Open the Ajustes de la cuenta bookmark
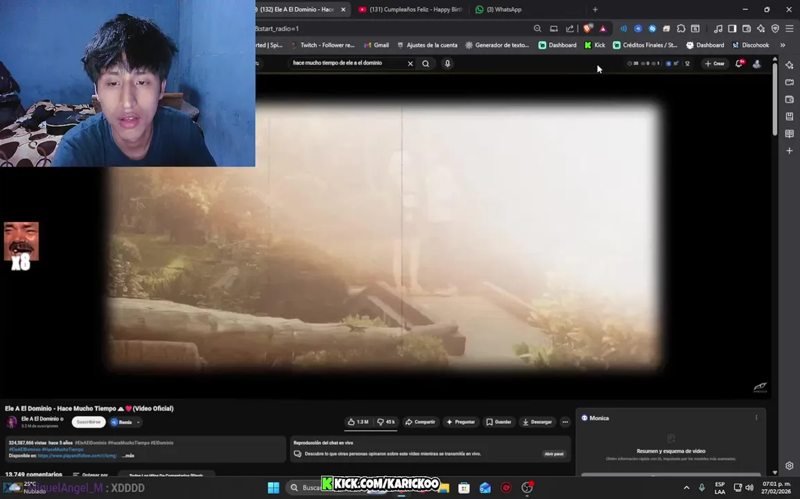 point(427,45)
